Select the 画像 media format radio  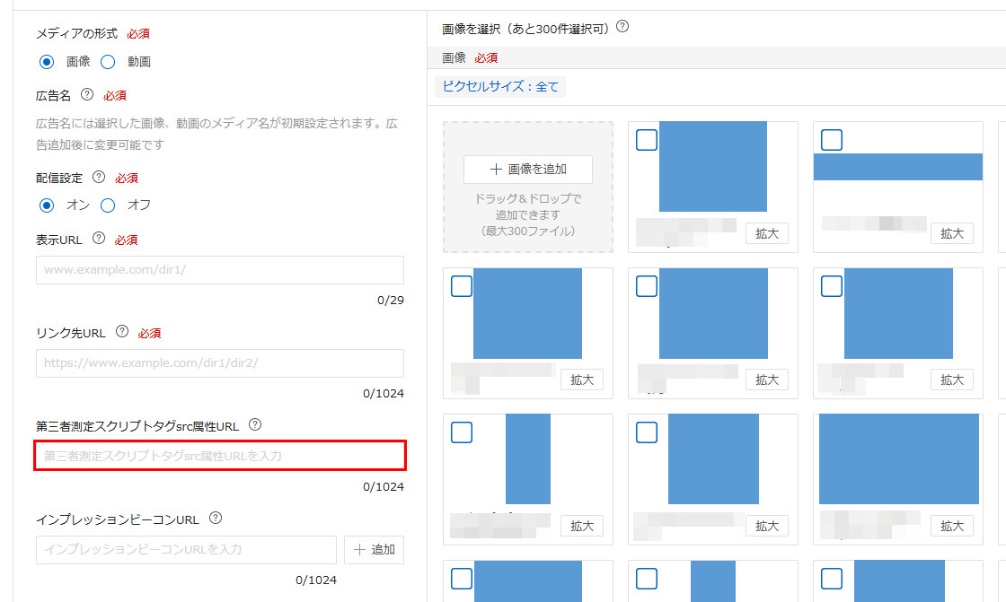pos(46,62)
